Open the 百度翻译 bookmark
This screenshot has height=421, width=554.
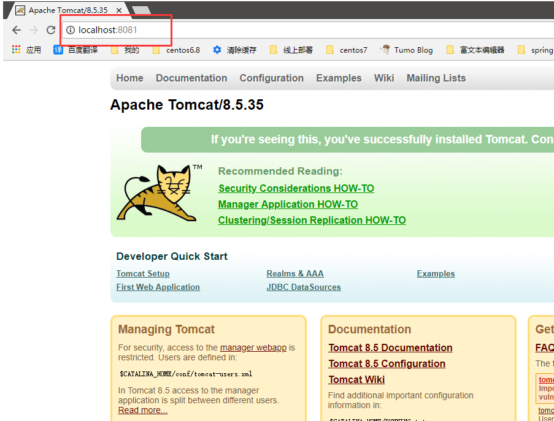click(75, 50)
